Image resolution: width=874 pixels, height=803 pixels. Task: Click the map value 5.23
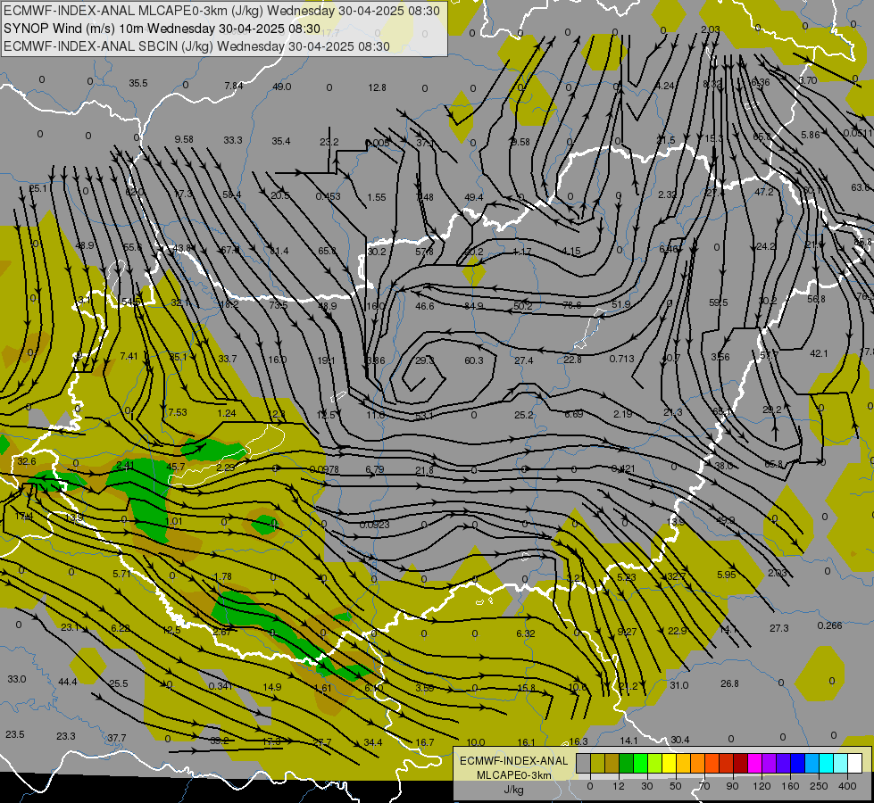[627, 576]
